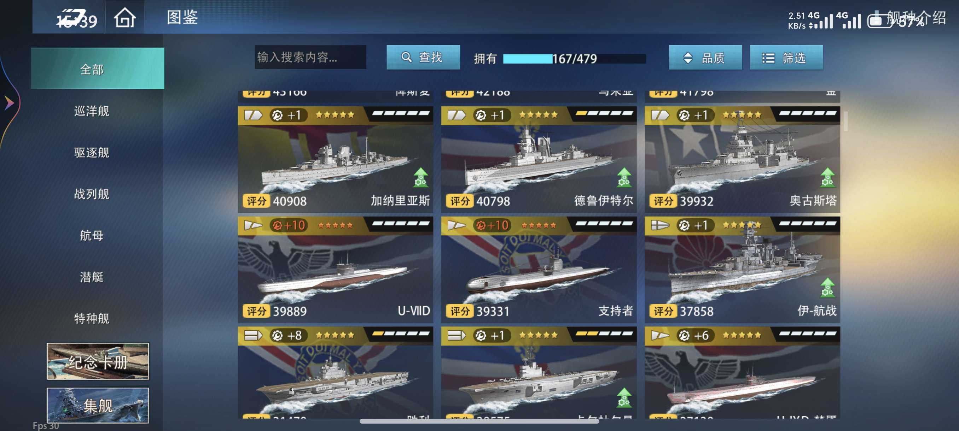
Task: Tap the home icon in top bar
Action: click(x=124, y=17)
